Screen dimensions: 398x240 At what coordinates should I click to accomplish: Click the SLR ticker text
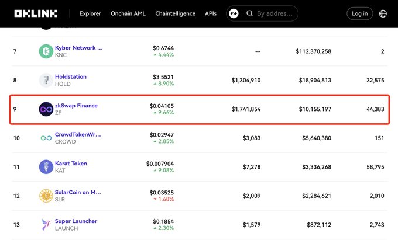pyautogui.click(x=60, y=199)
